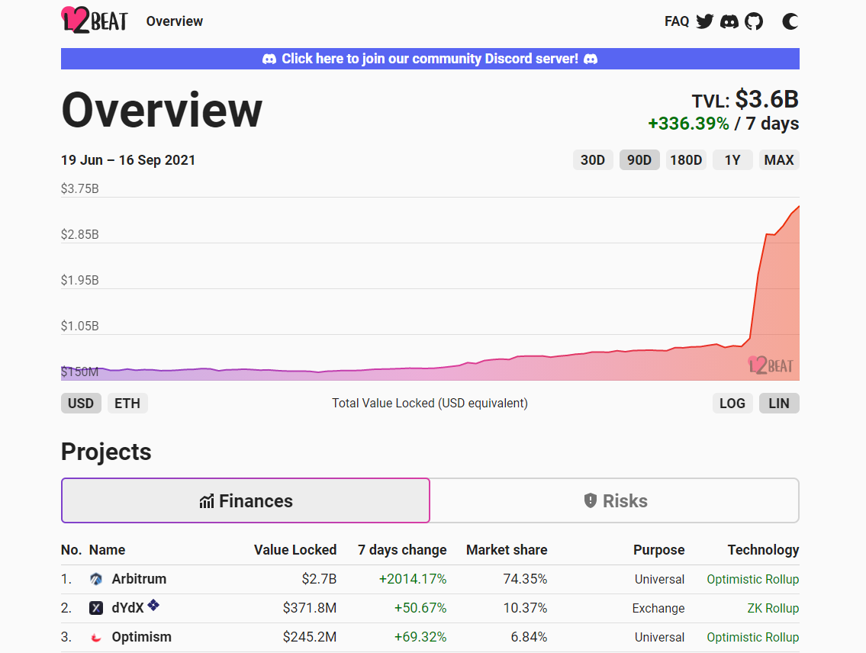Click the Purpose column header
866x653 pixels.
pos(659,550)
